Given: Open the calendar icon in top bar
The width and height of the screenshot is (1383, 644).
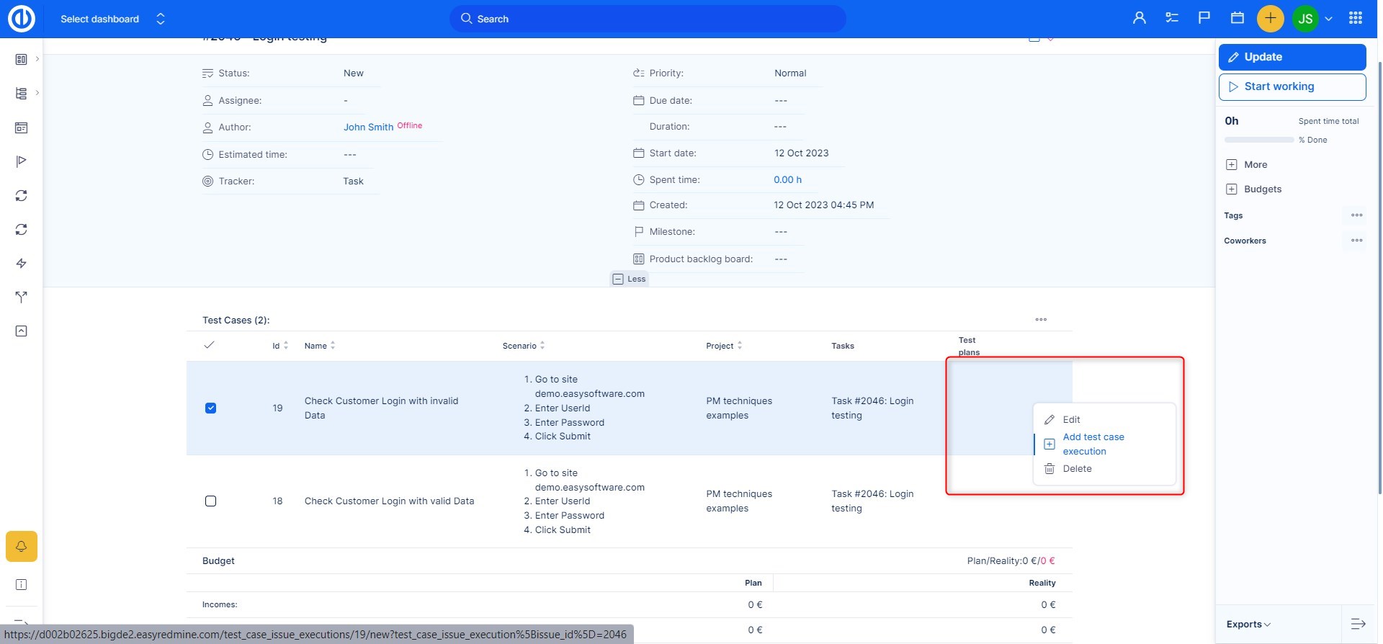Looking at the screenshot, I should (1237, 18).
